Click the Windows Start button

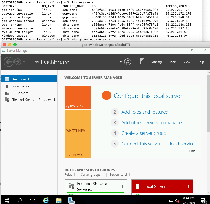[7, 200]
